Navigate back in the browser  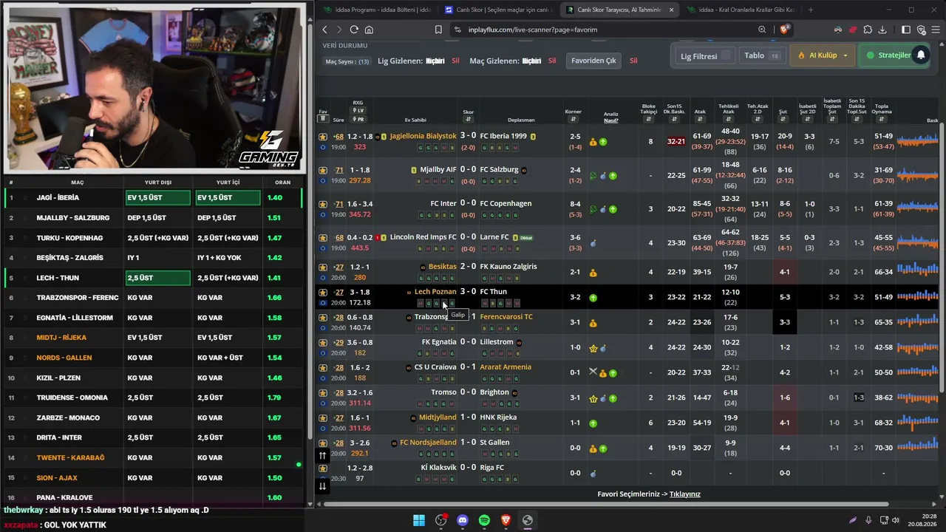(x=324, y=30)
